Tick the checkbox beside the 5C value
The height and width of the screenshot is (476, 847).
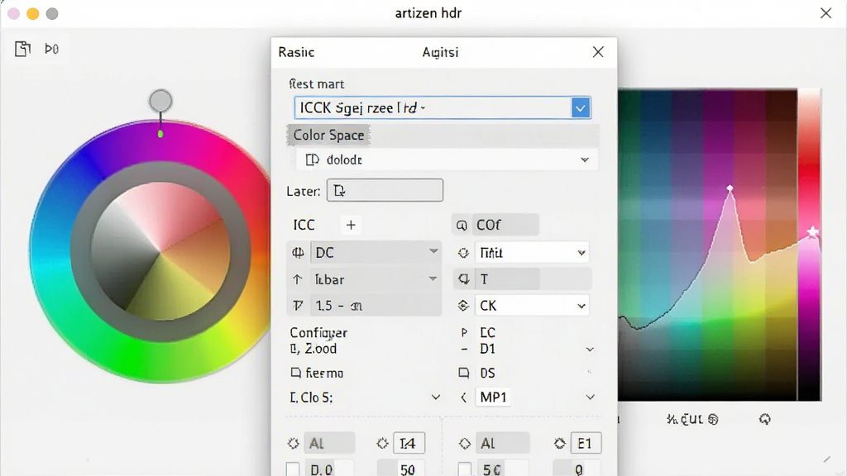[x=465, y=469]
